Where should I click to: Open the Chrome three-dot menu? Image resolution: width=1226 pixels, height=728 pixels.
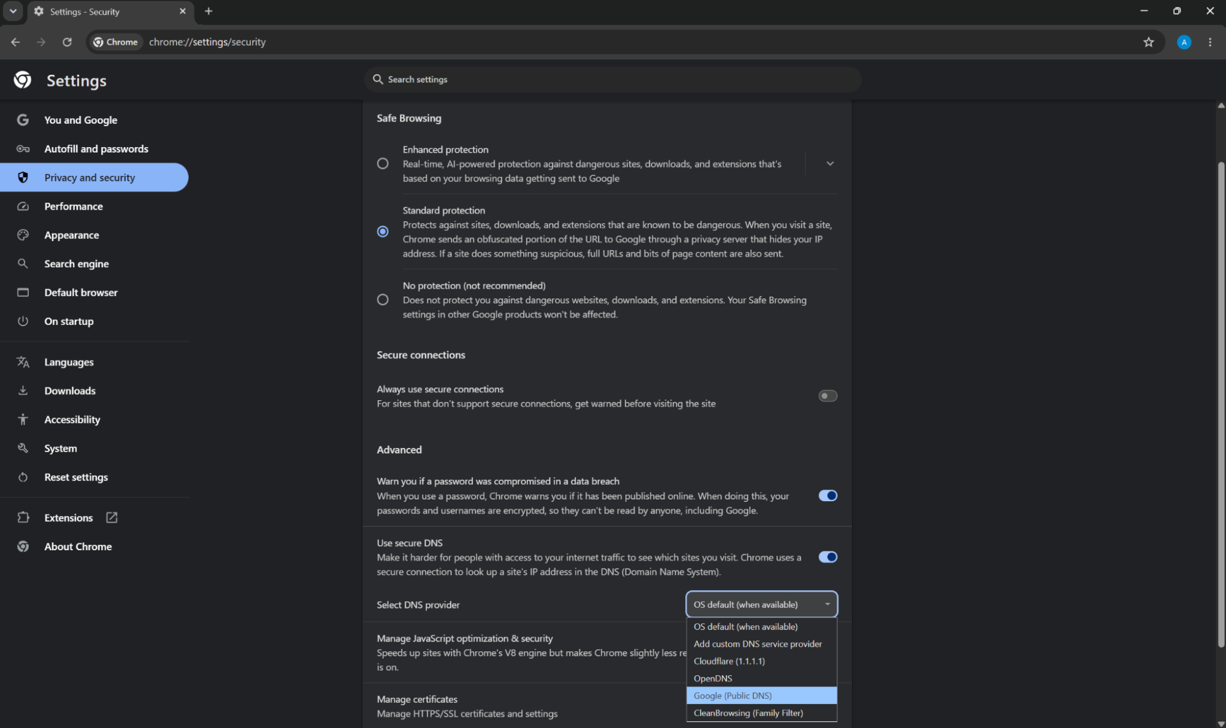click(1209, 42)
